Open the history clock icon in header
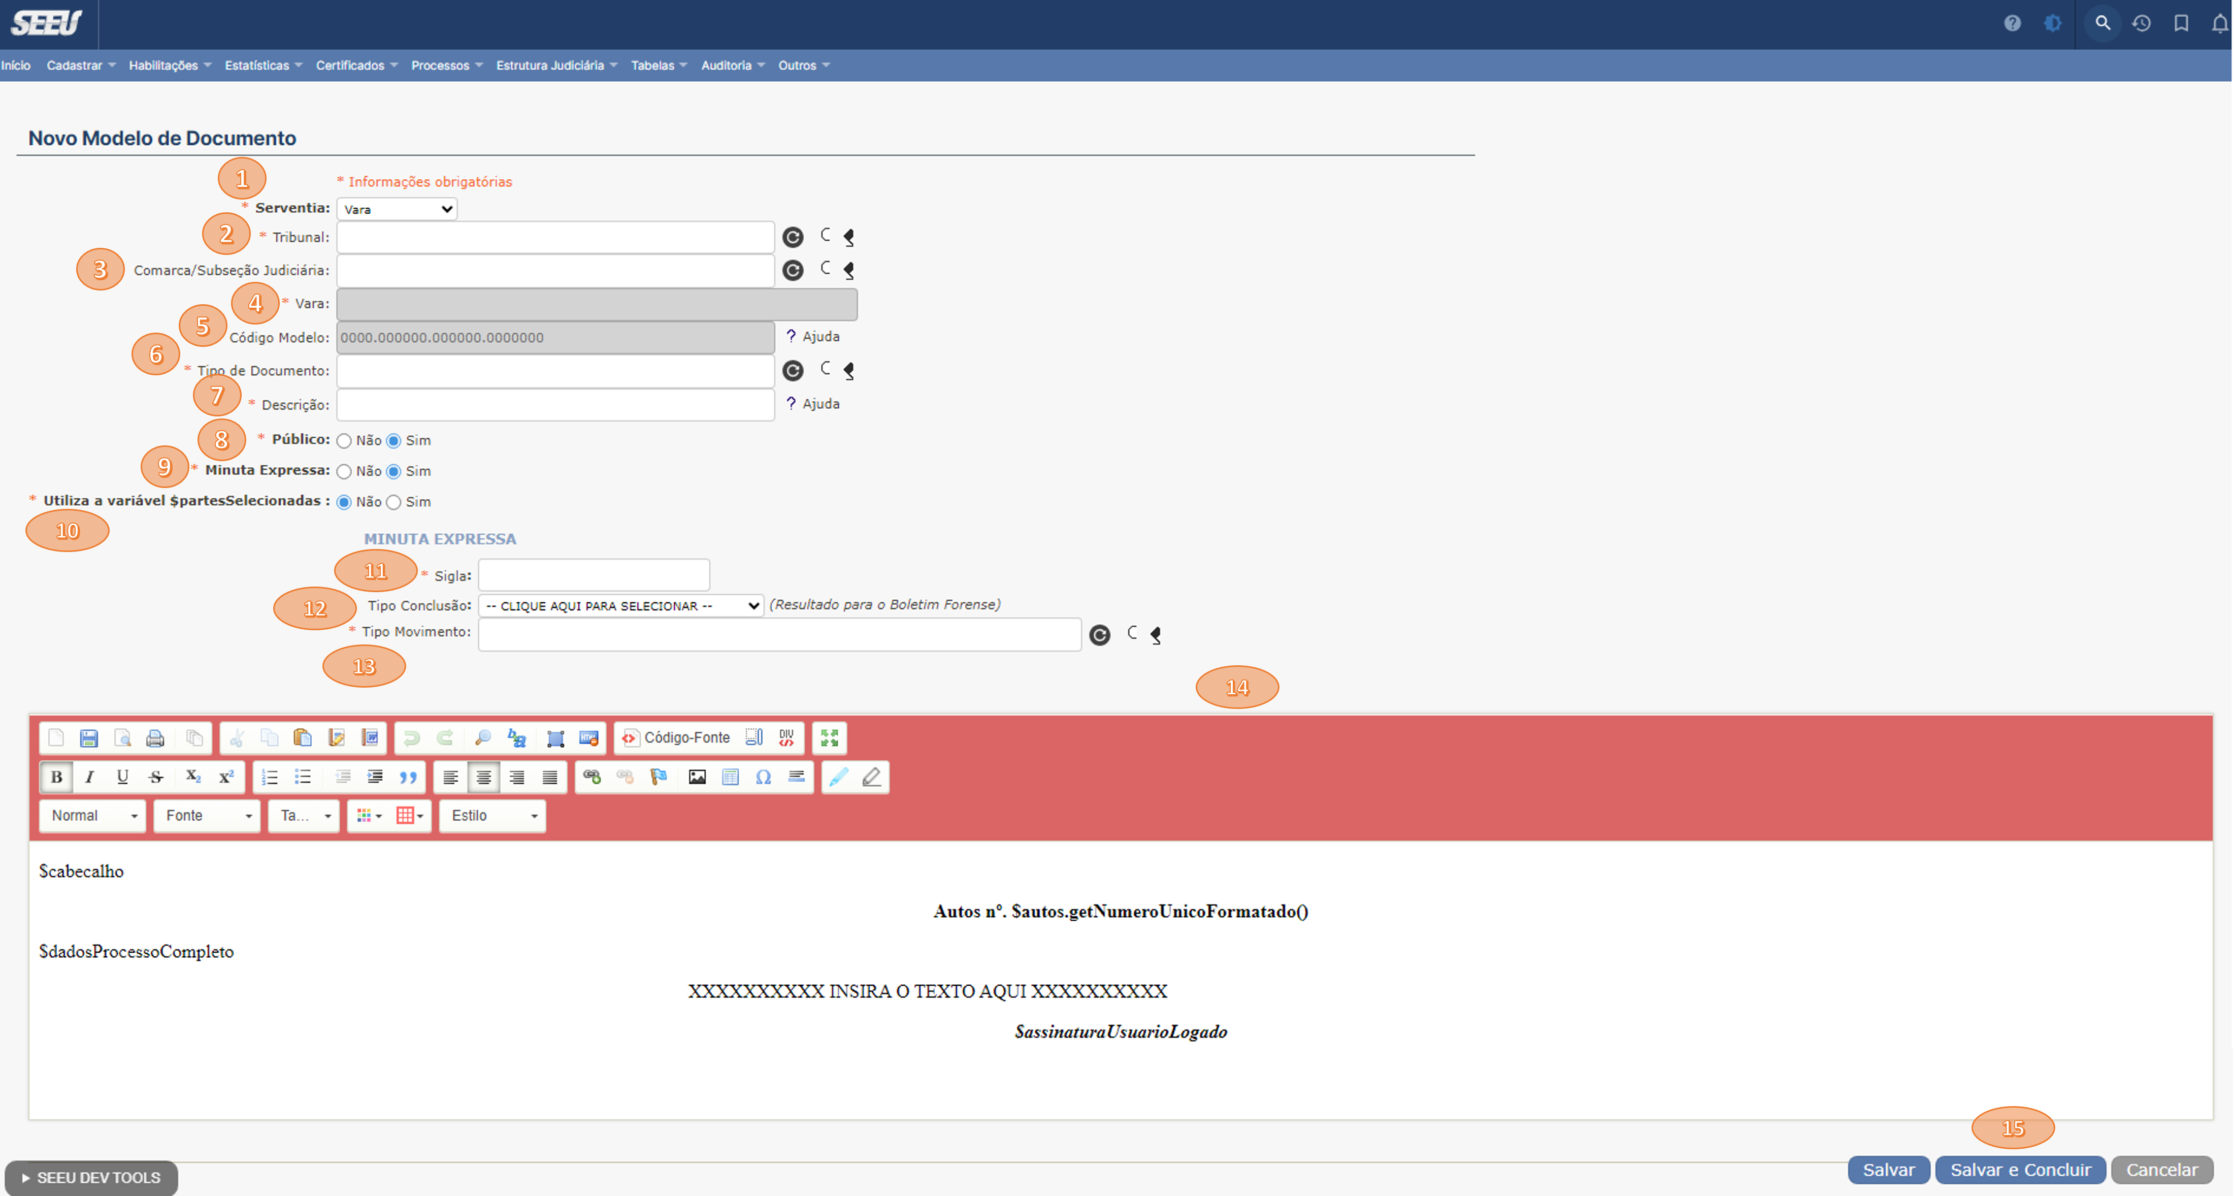Viewport: 2234px width, 1196px height. pos(2141,23)
